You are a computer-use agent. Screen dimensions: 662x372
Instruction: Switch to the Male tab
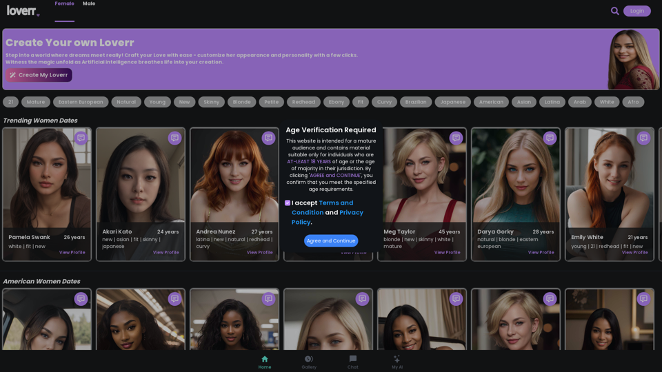tap(89, 4)
